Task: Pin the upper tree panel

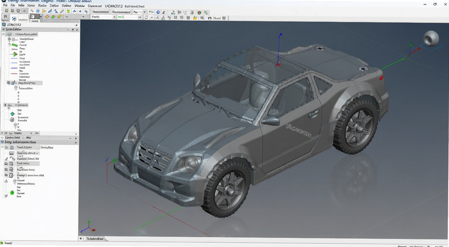Action: 73,30
